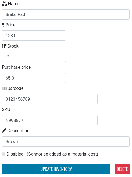Click the red Delete button
The height and width of the screenshot is (177, 132).
(x=122, y=169)
